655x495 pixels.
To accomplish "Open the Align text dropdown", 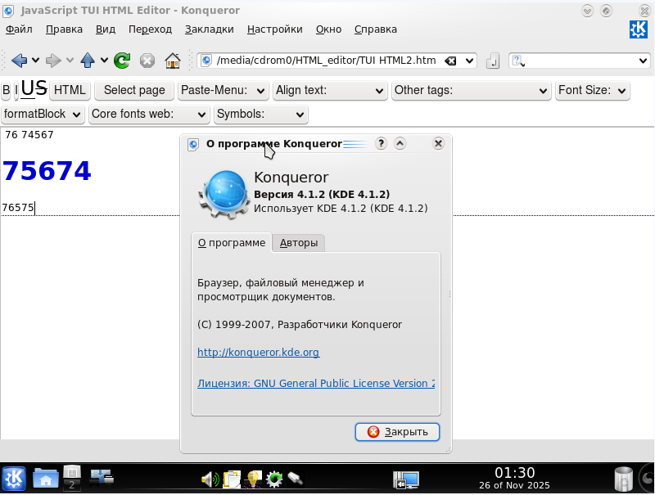I will coord(330,90).
